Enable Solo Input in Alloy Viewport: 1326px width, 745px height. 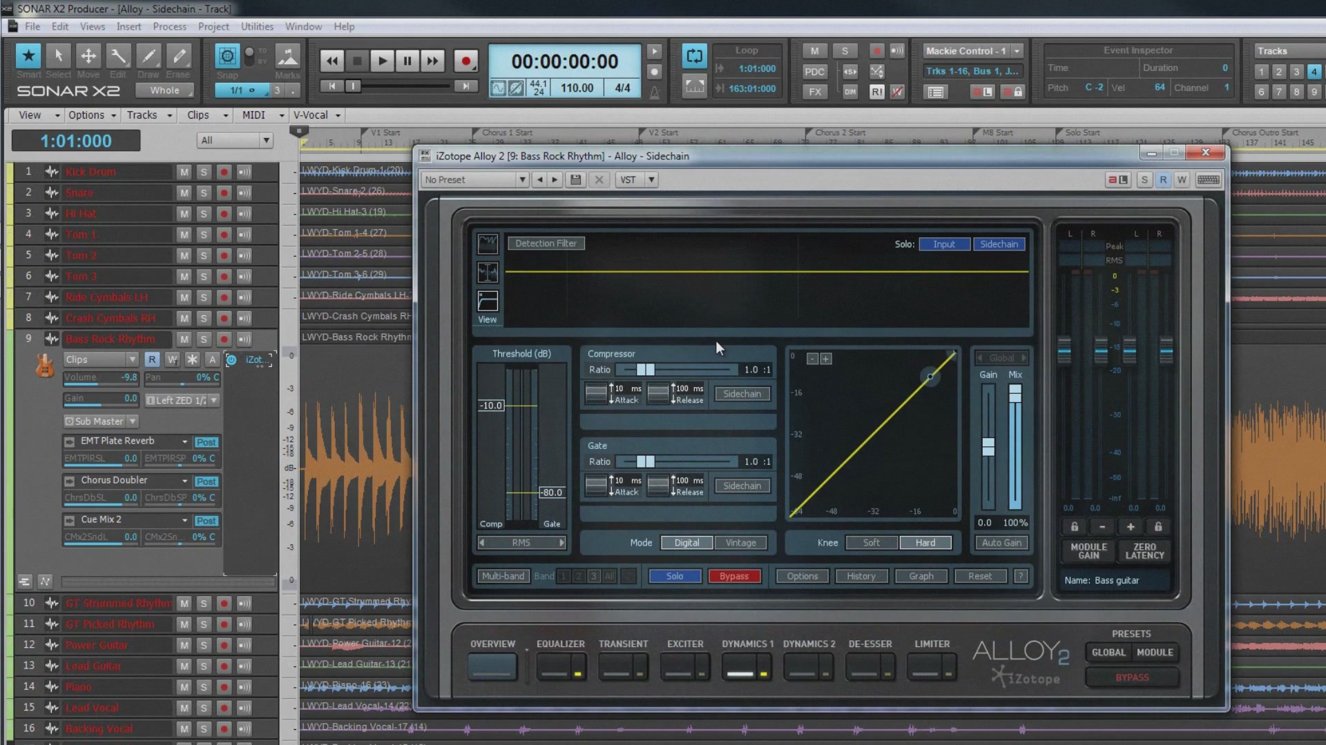coord(944,244)
